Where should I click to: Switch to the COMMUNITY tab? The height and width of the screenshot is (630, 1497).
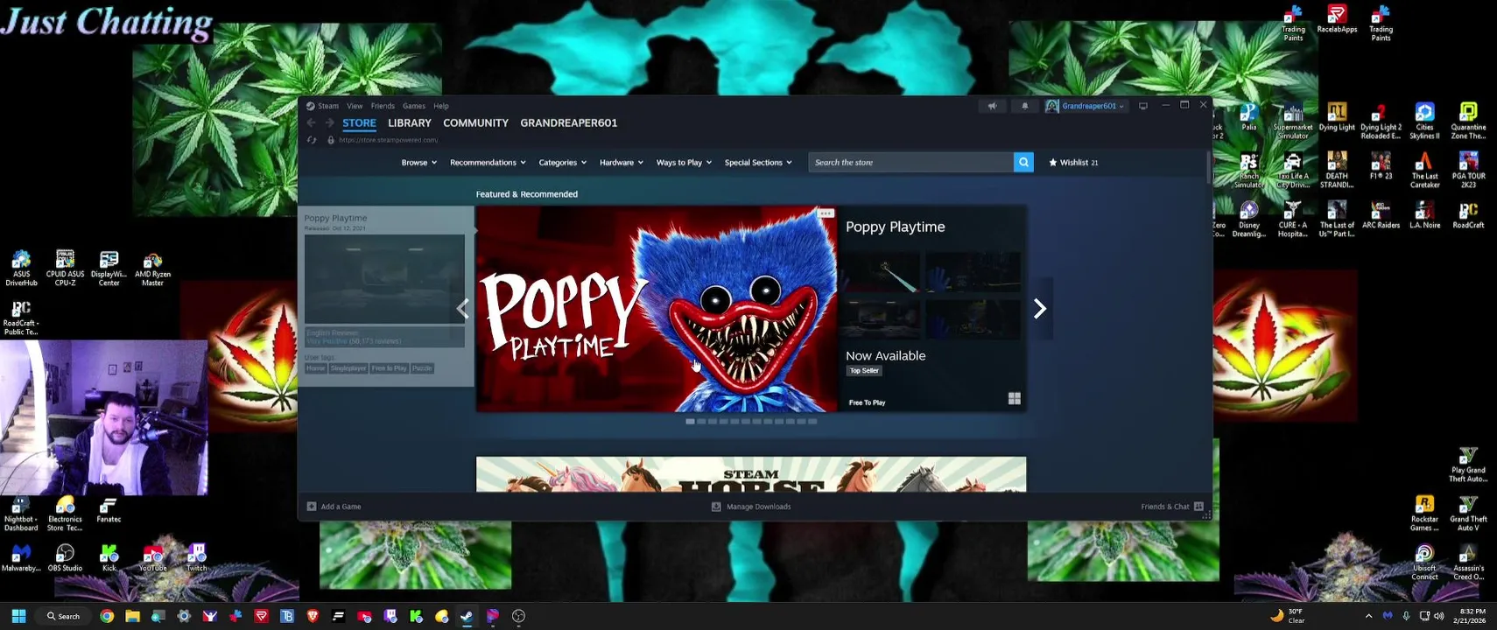[475, 123]
